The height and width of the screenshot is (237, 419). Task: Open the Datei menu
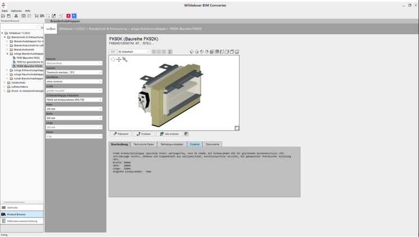4,11
